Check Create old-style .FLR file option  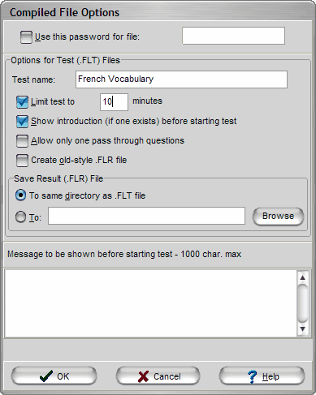click(x=22, y=161)
